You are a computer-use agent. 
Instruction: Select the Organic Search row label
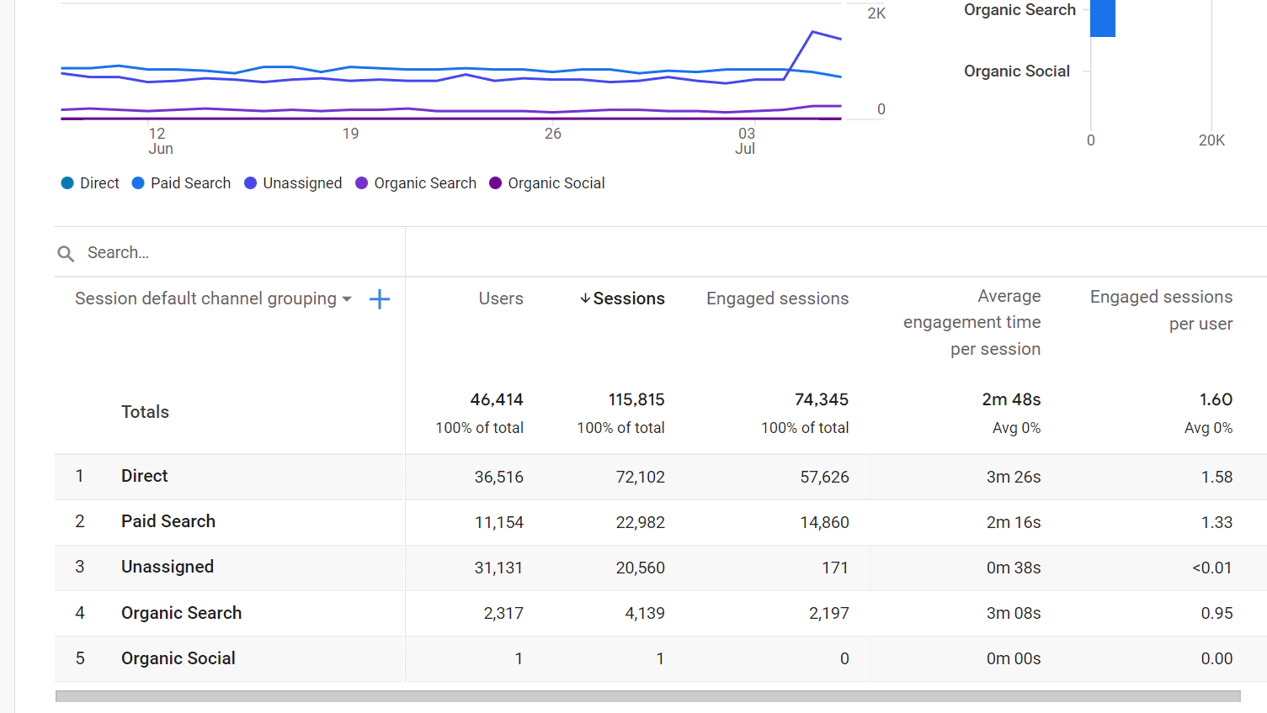pyautogui.click(x=181, y=613)
